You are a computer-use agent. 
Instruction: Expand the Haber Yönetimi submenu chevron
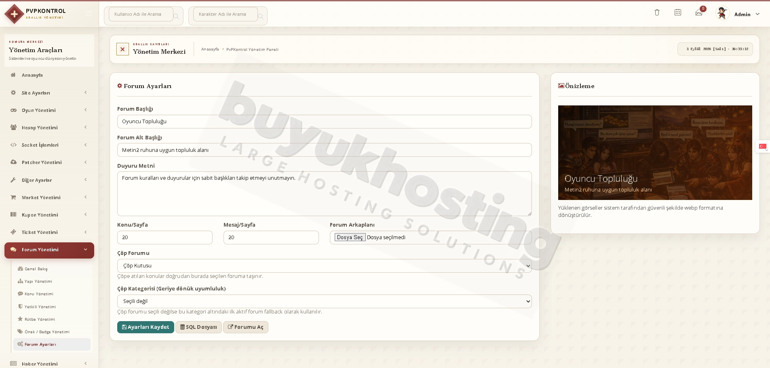point(86,364)
